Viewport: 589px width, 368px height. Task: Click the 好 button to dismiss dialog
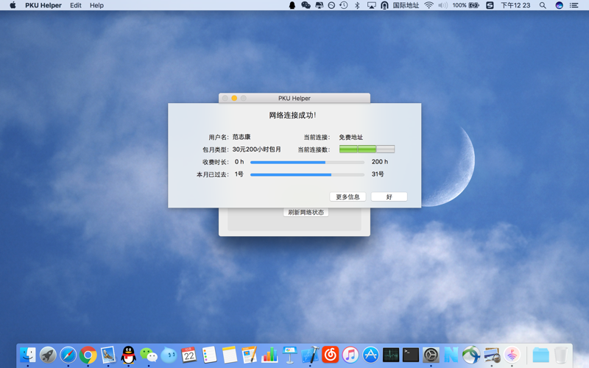[x=389, y=197]
